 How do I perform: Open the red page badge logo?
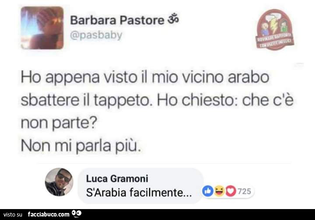(275, 29)
